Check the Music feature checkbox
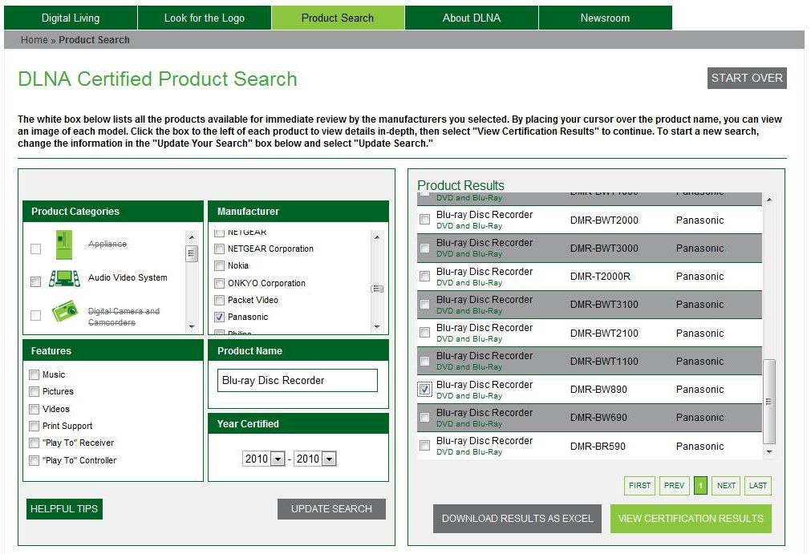This screenshot has height=554, width=811. coord(34,374)
